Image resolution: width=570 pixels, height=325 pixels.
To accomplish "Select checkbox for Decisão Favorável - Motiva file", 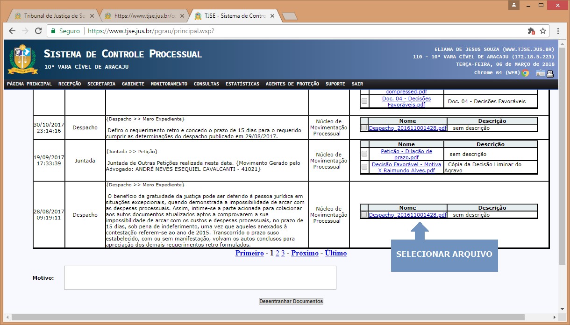I will [x=364, y=167].
